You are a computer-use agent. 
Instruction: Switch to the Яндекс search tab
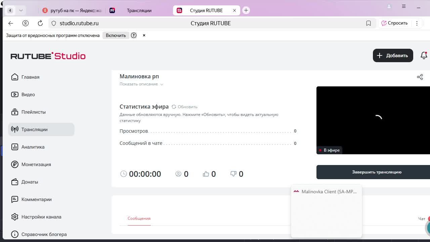click(x=72, y=10)
